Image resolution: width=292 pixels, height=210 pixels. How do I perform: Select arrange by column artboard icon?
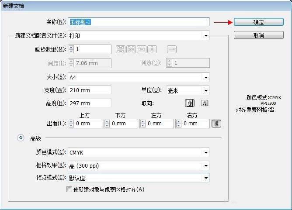click(x=152, y=49)
